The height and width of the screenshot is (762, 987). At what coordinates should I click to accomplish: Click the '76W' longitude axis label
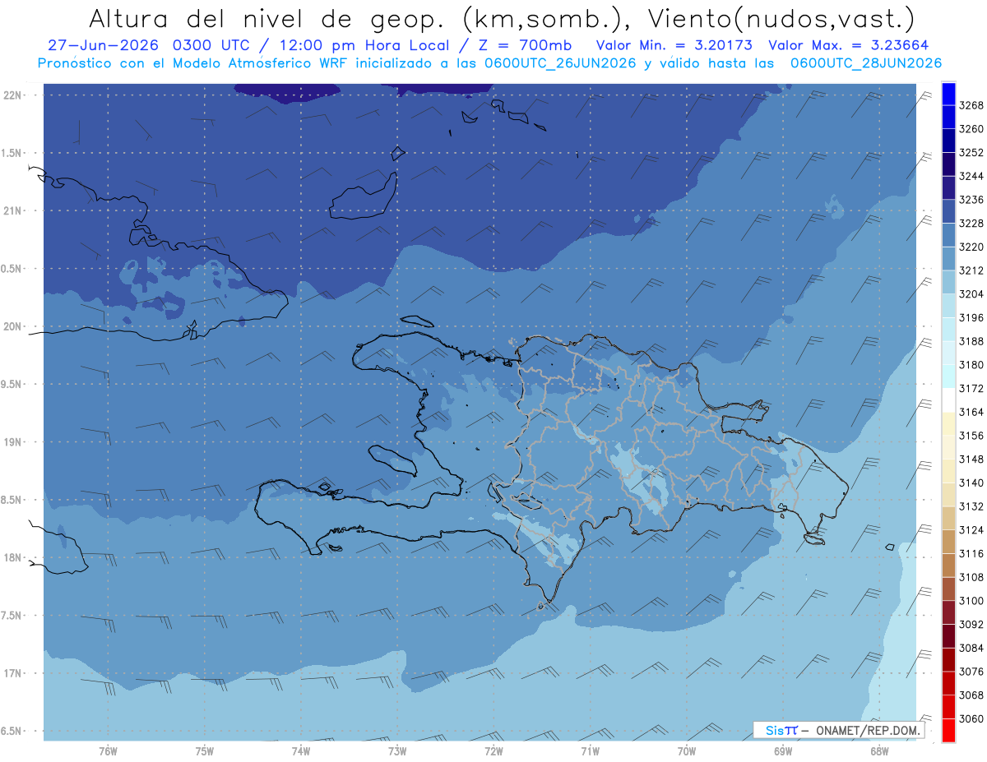pyautogui.click(x=108, y=752)
